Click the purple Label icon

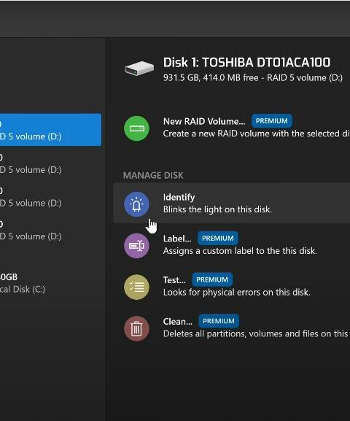click(x=136, y=246)
